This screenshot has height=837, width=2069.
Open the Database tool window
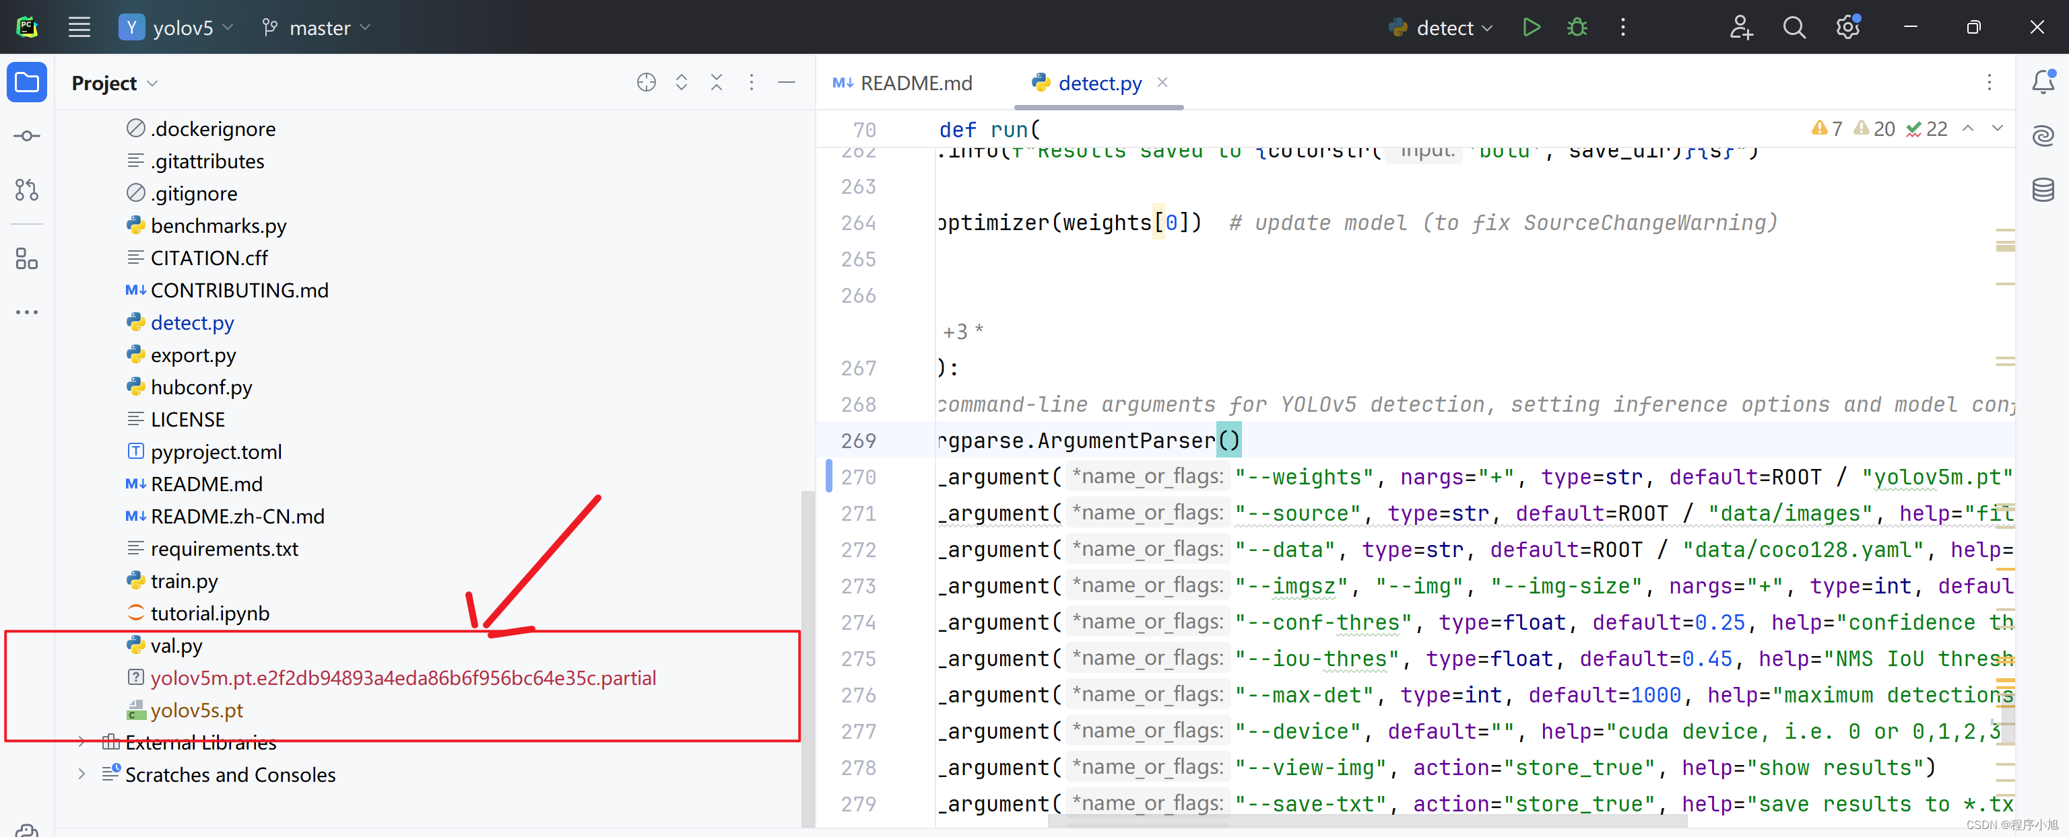pos(2043,190)
